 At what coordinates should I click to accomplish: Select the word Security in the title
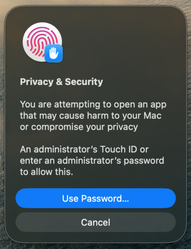(x=84, y=82)
